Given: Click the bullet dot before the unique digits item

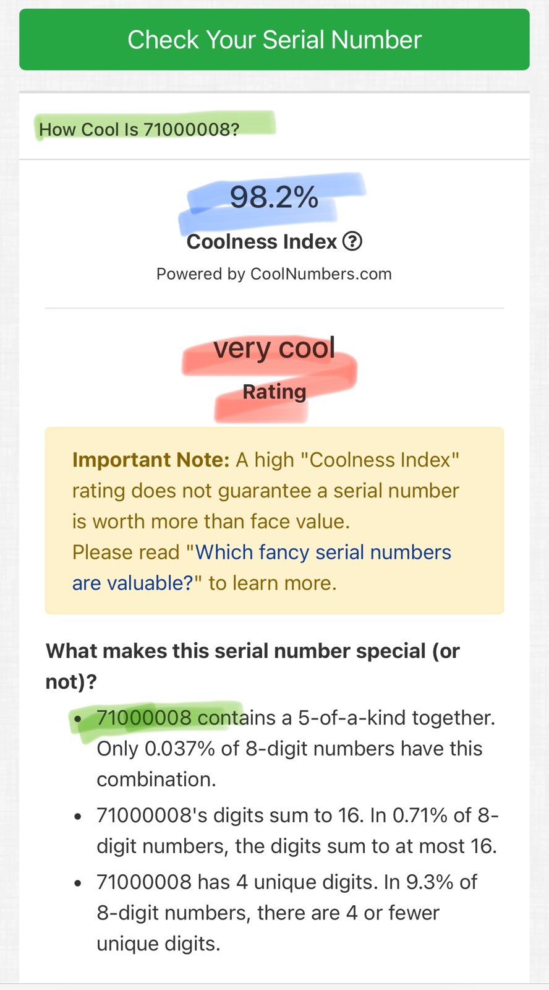Looking at the screenshot, I should pyautogui.click(x=78, y=884).
